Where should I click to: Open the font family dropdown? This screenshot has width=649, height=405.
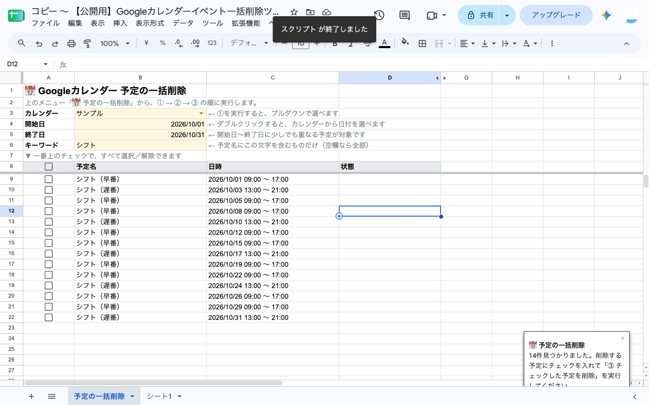click(x=249, y=44)
